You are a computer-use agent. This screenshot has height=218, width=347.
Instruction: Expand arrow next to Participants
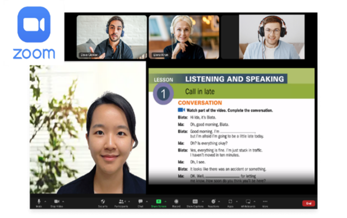point(129,202)
